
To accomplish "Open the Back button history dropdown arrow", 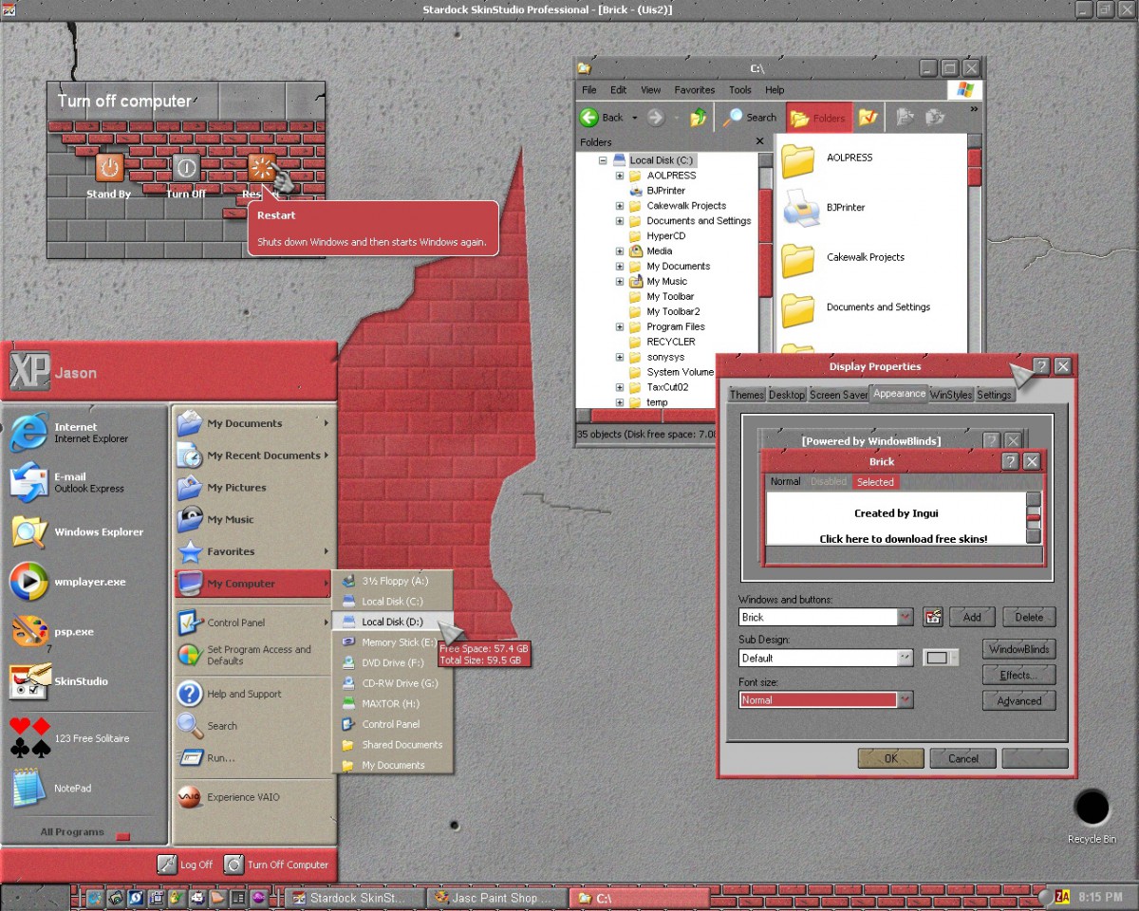I will 635,119.
